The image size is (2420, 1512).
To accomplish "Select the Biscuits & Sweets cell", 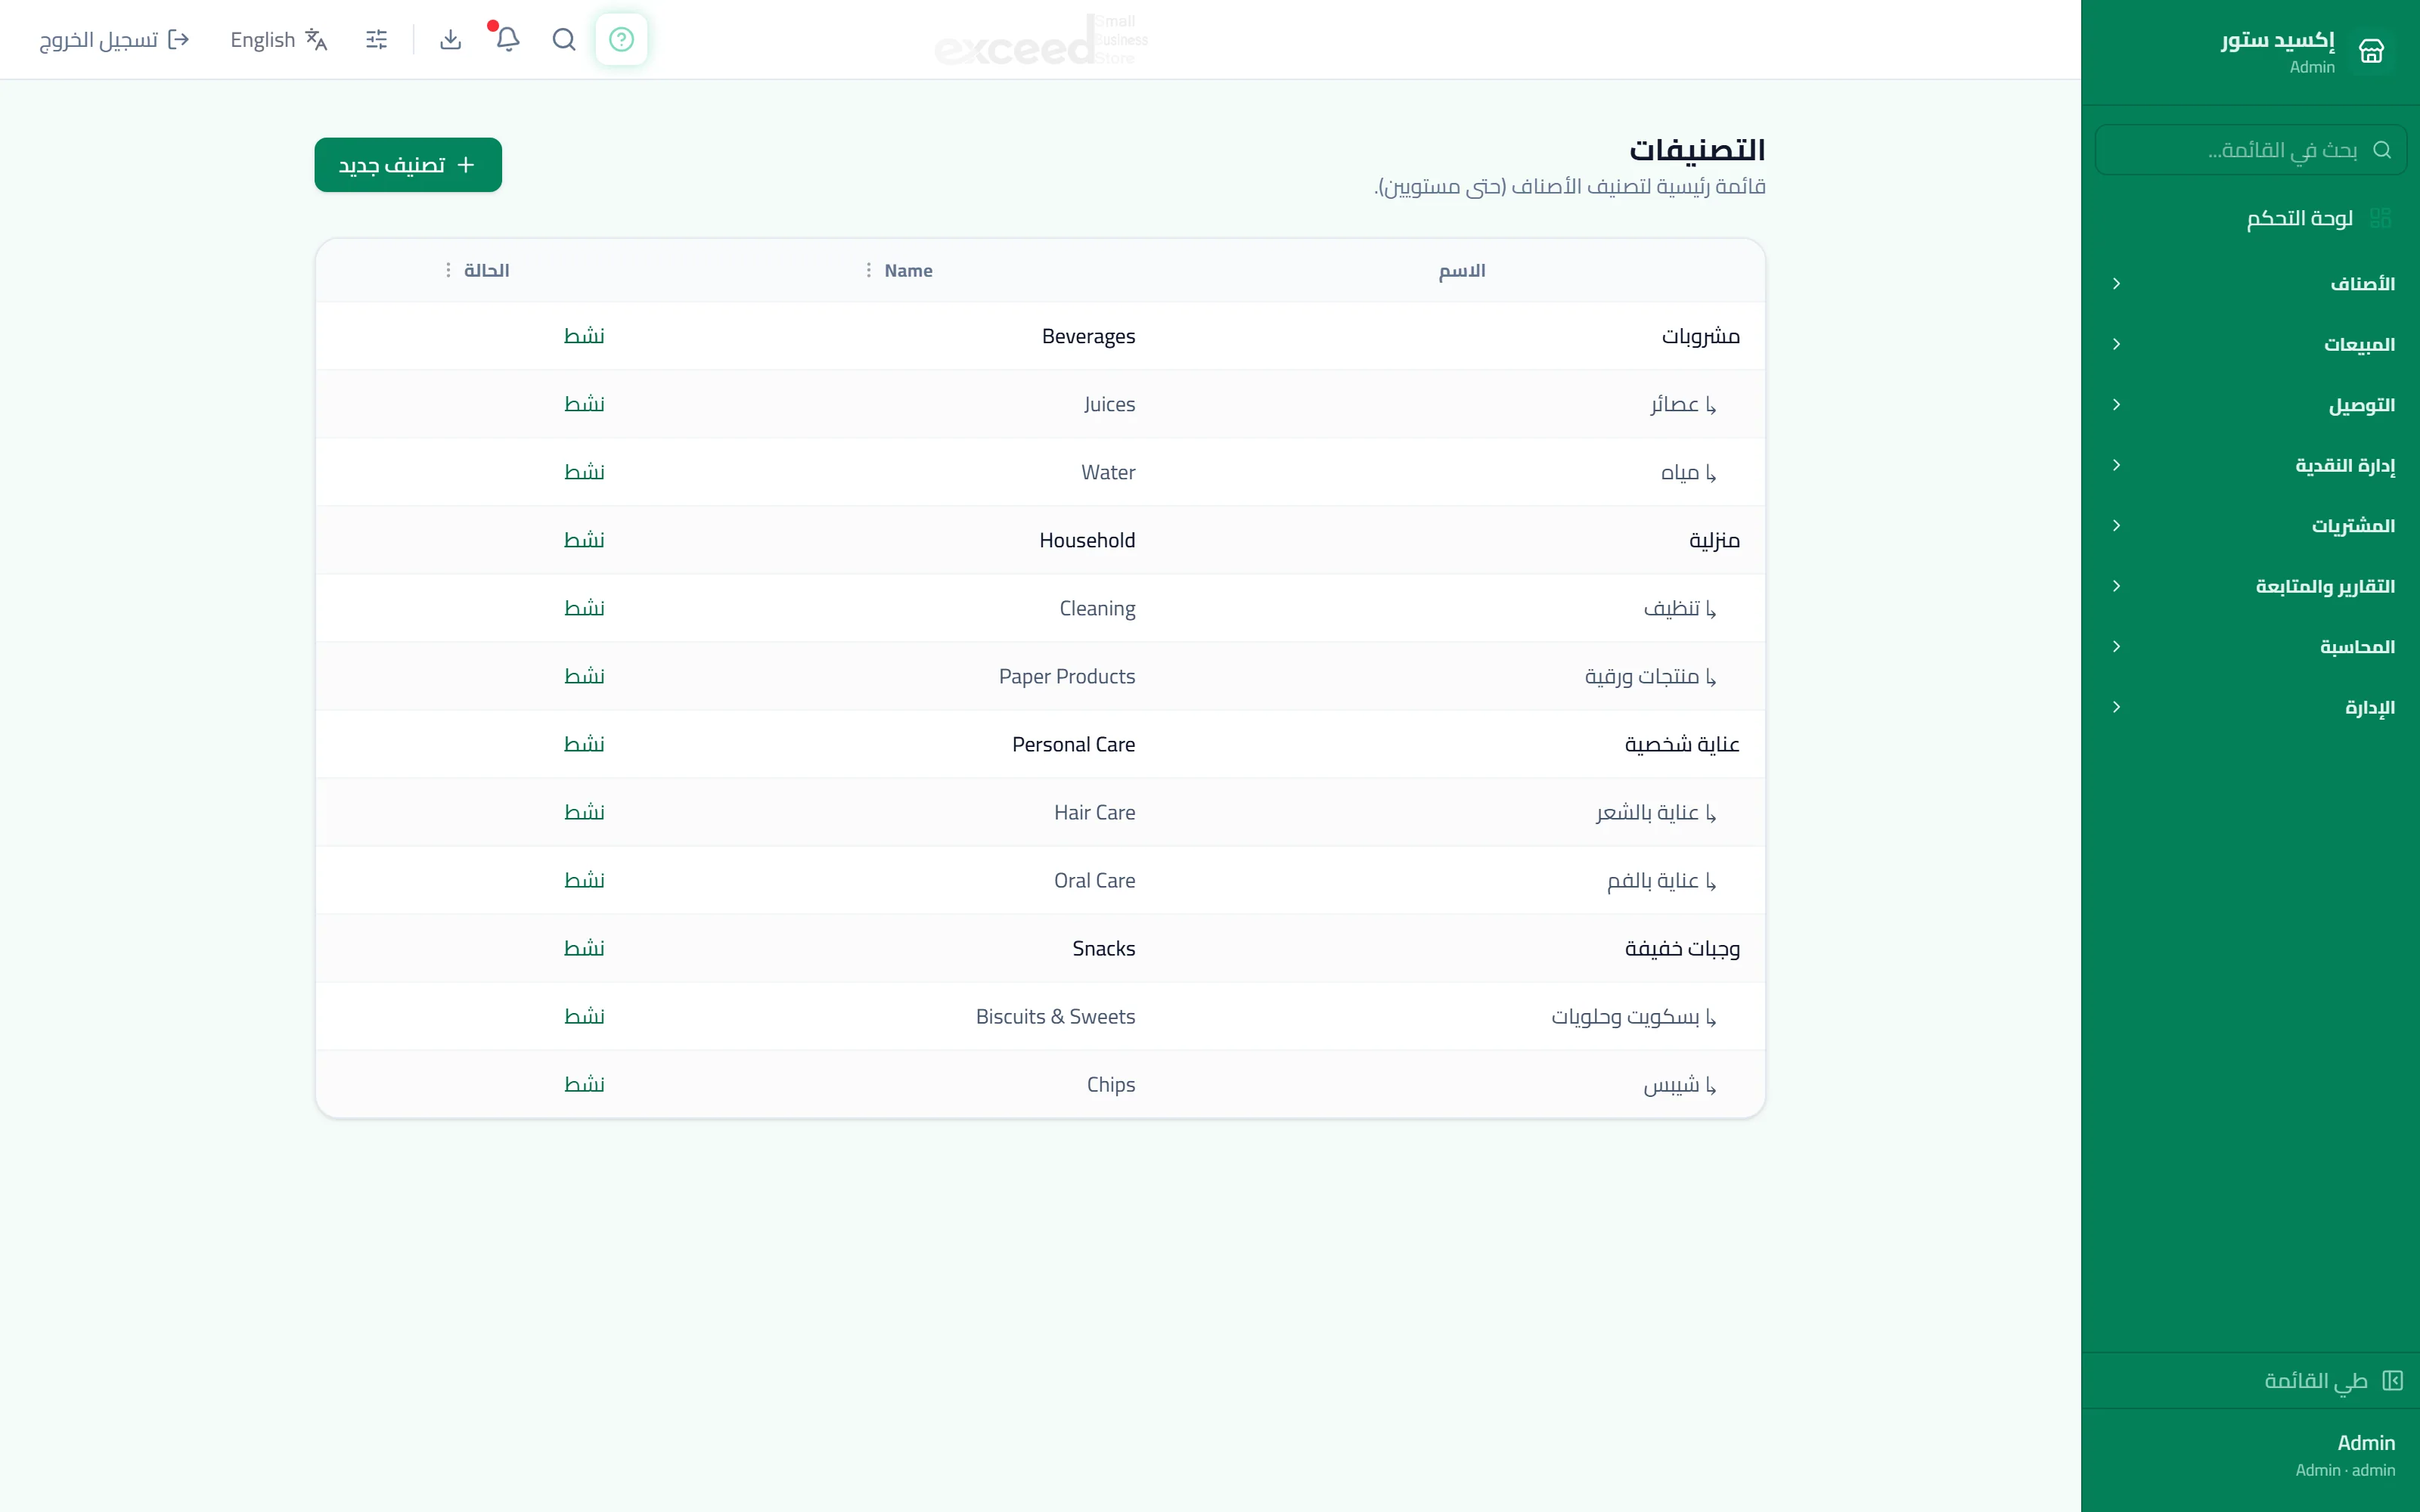I will (1055, 1016).
